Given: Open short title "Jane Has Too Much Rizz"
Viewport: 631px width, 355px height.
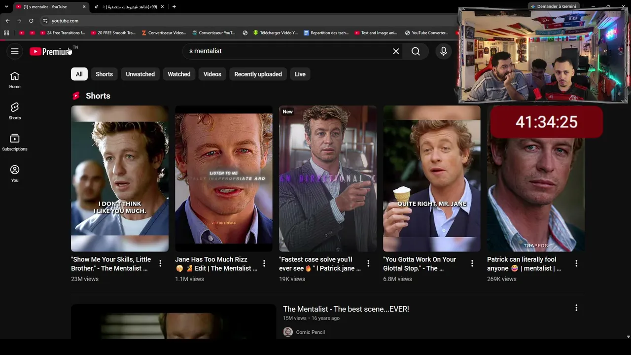Looking at the screenshot, I should (x=216, y=264).
